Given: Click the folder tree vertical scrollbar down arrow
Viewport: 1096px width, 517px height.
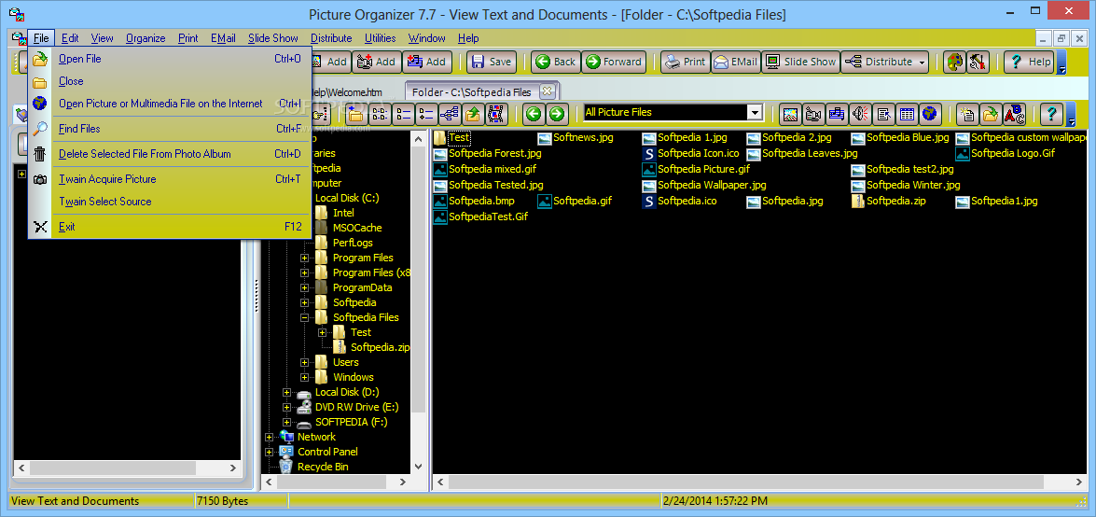Looking at the screenshot, I should [x=419, y=467].
